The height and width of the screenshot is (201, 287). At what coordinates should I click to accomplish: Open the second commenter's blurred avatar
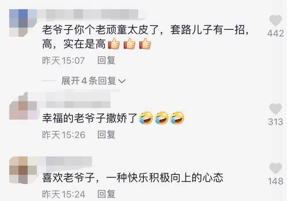[23, 106]
